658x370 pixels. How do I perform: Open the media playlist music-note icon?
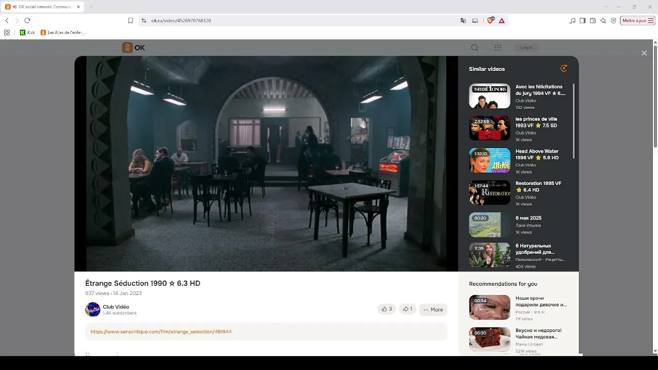pos(573,21)
